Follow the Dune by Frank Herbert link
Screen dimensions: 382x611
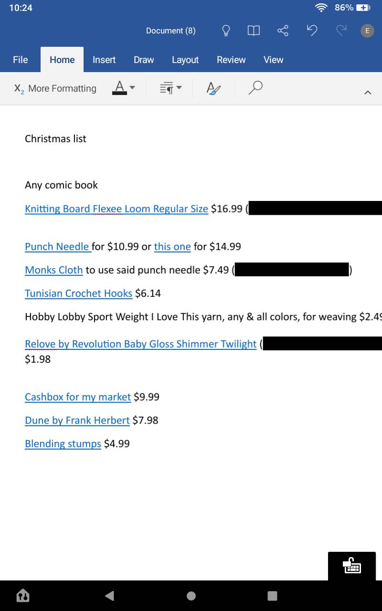coord(77,421)
